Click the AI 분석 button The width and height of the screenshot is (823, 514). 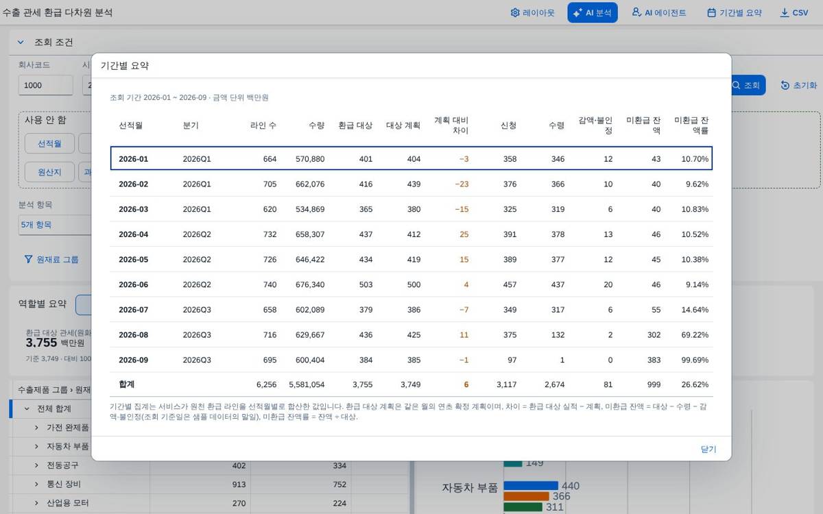(x=593, y=12)
